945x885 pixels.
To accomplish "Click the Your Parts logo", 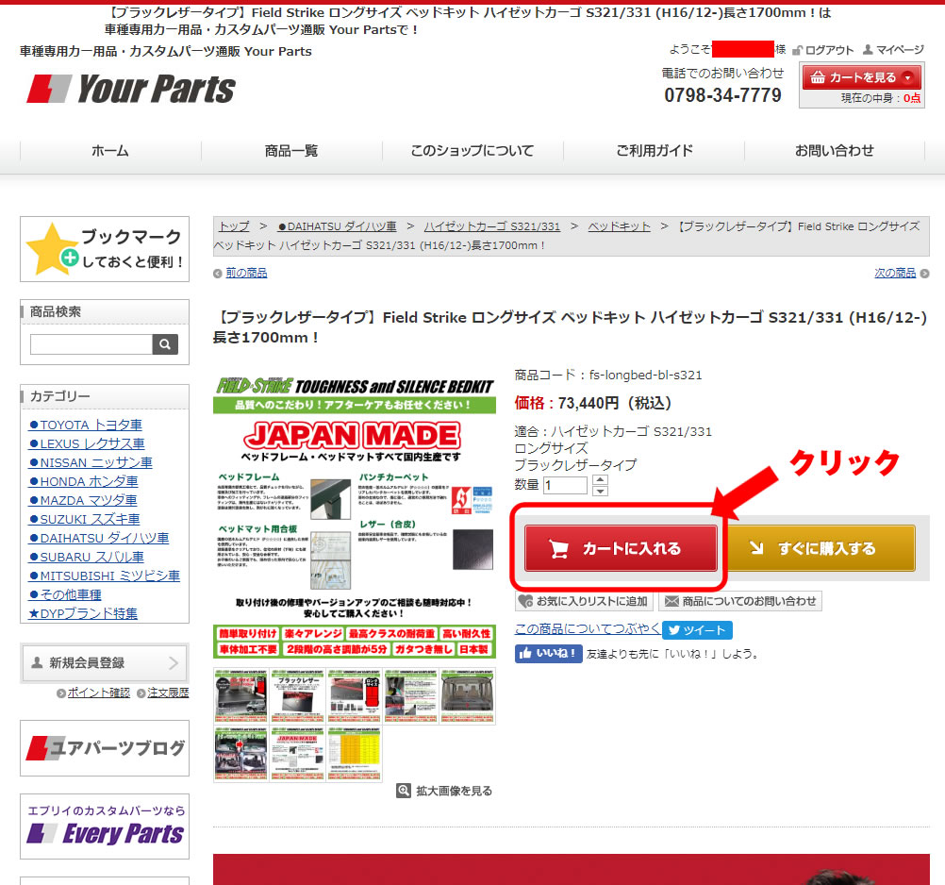I will click(131, 89).
